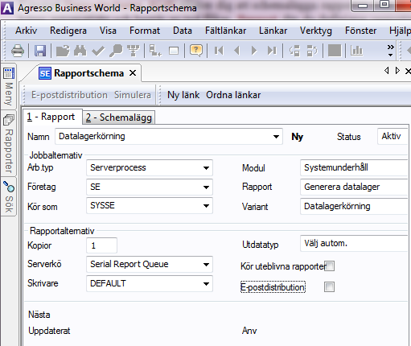
Task: Open the Namn dropdown list
Action: [276, 137]
